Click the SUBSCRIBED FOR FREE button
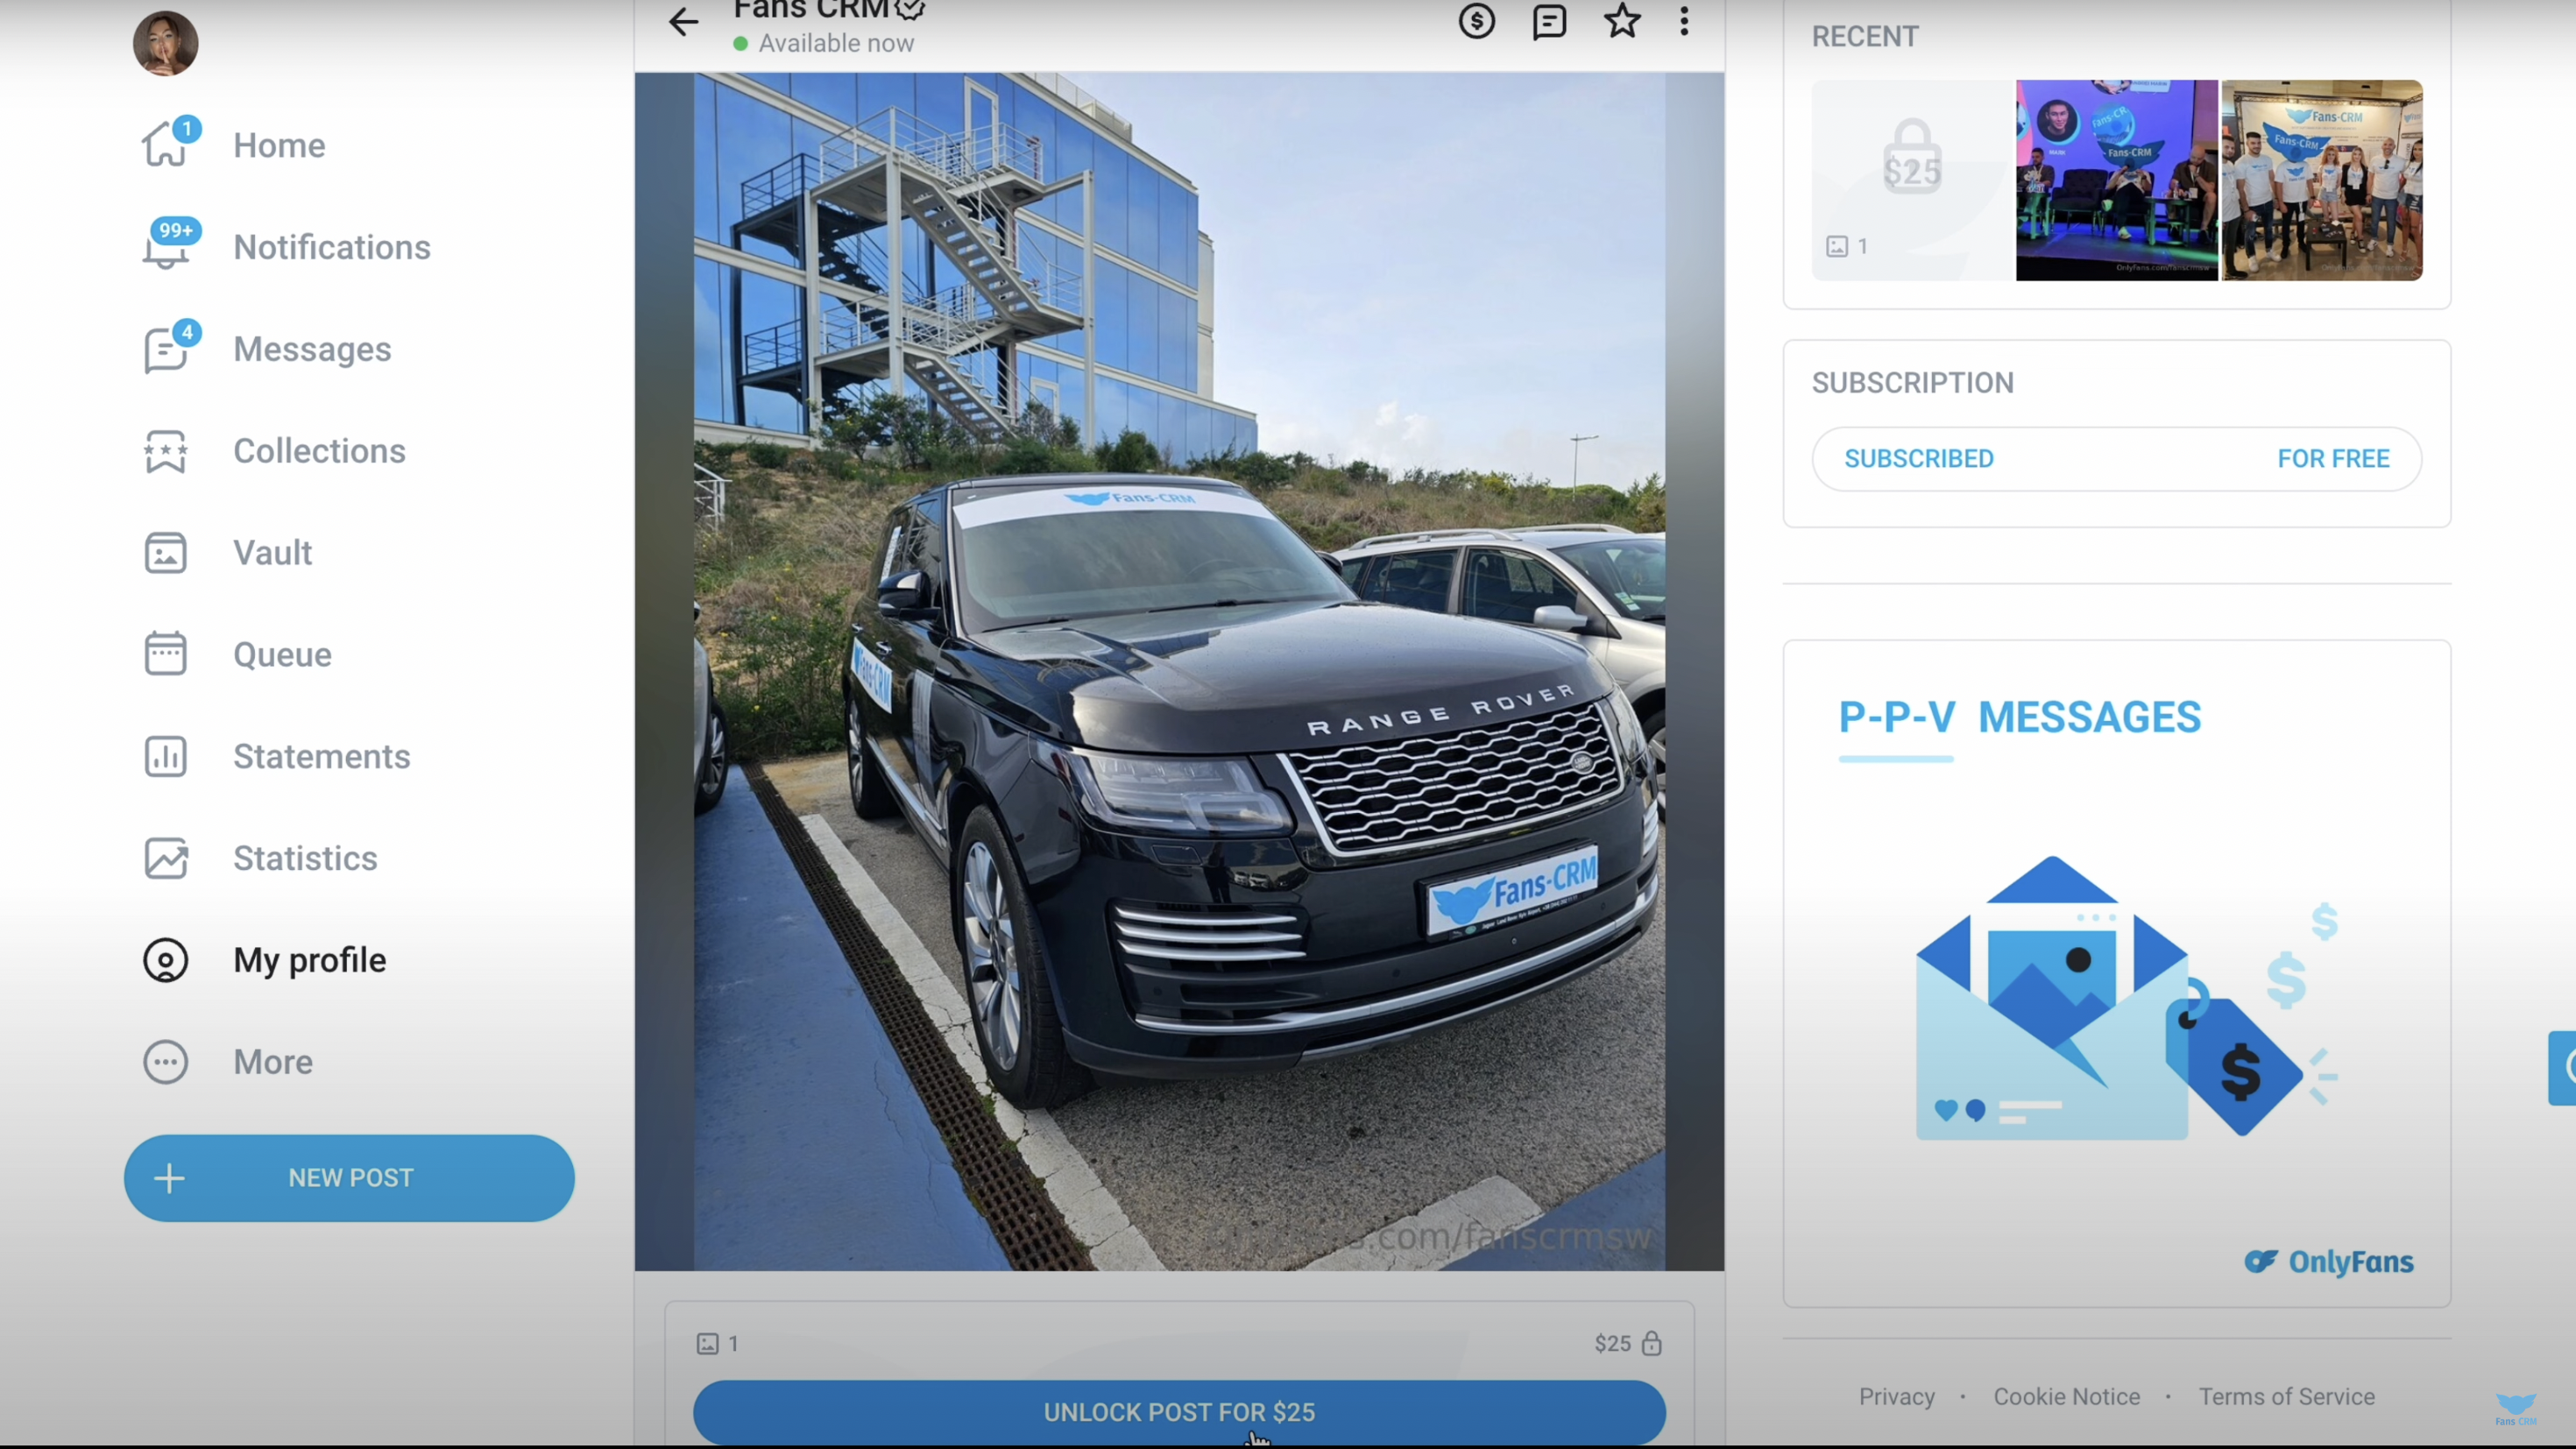 tap(2116, 459)
